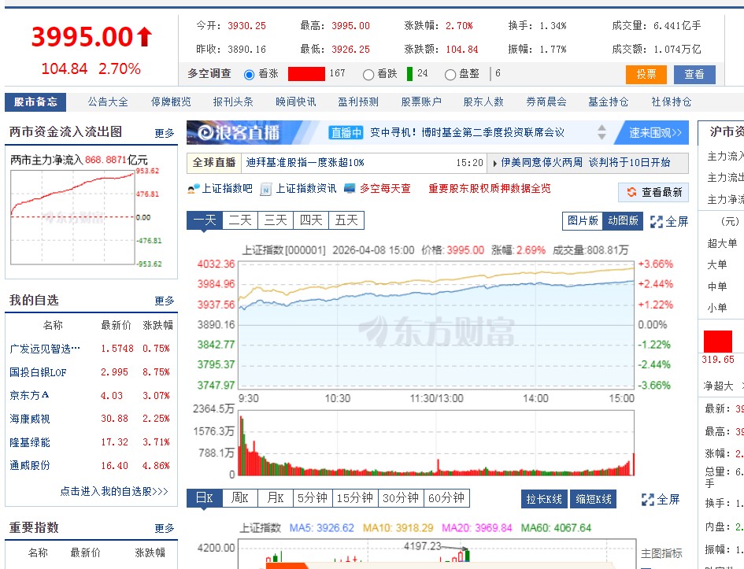
Task: Open the 动图版 view tab
Action: point(623,220)
